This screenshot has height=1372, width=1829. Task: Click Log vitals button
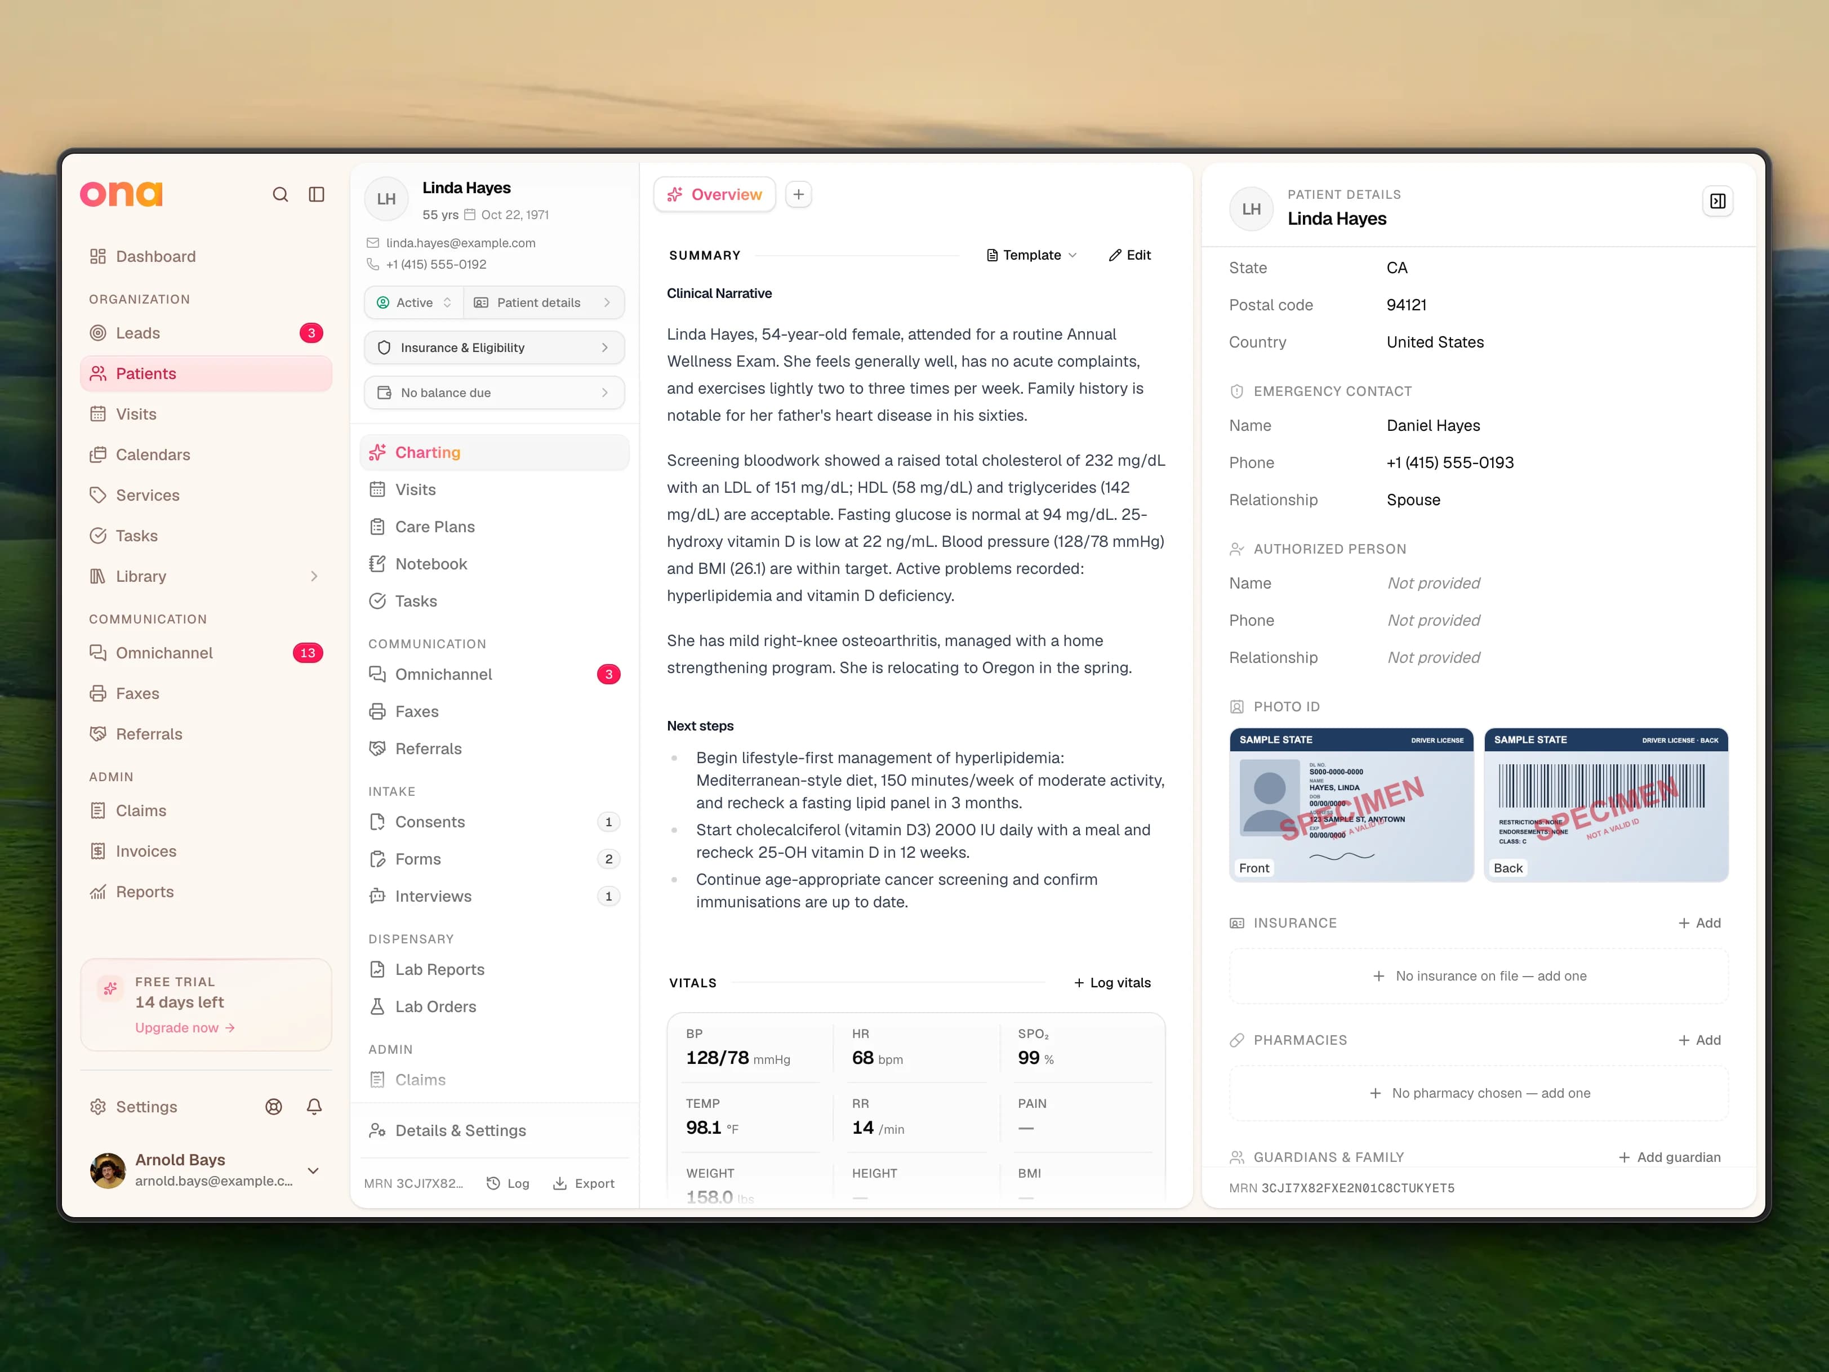click(1112, 983)
